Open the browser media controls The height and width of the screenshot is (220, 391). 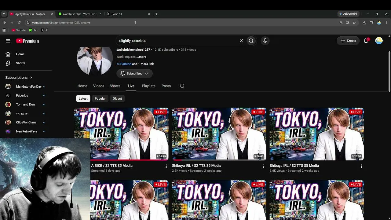click(x=371, y=23)
